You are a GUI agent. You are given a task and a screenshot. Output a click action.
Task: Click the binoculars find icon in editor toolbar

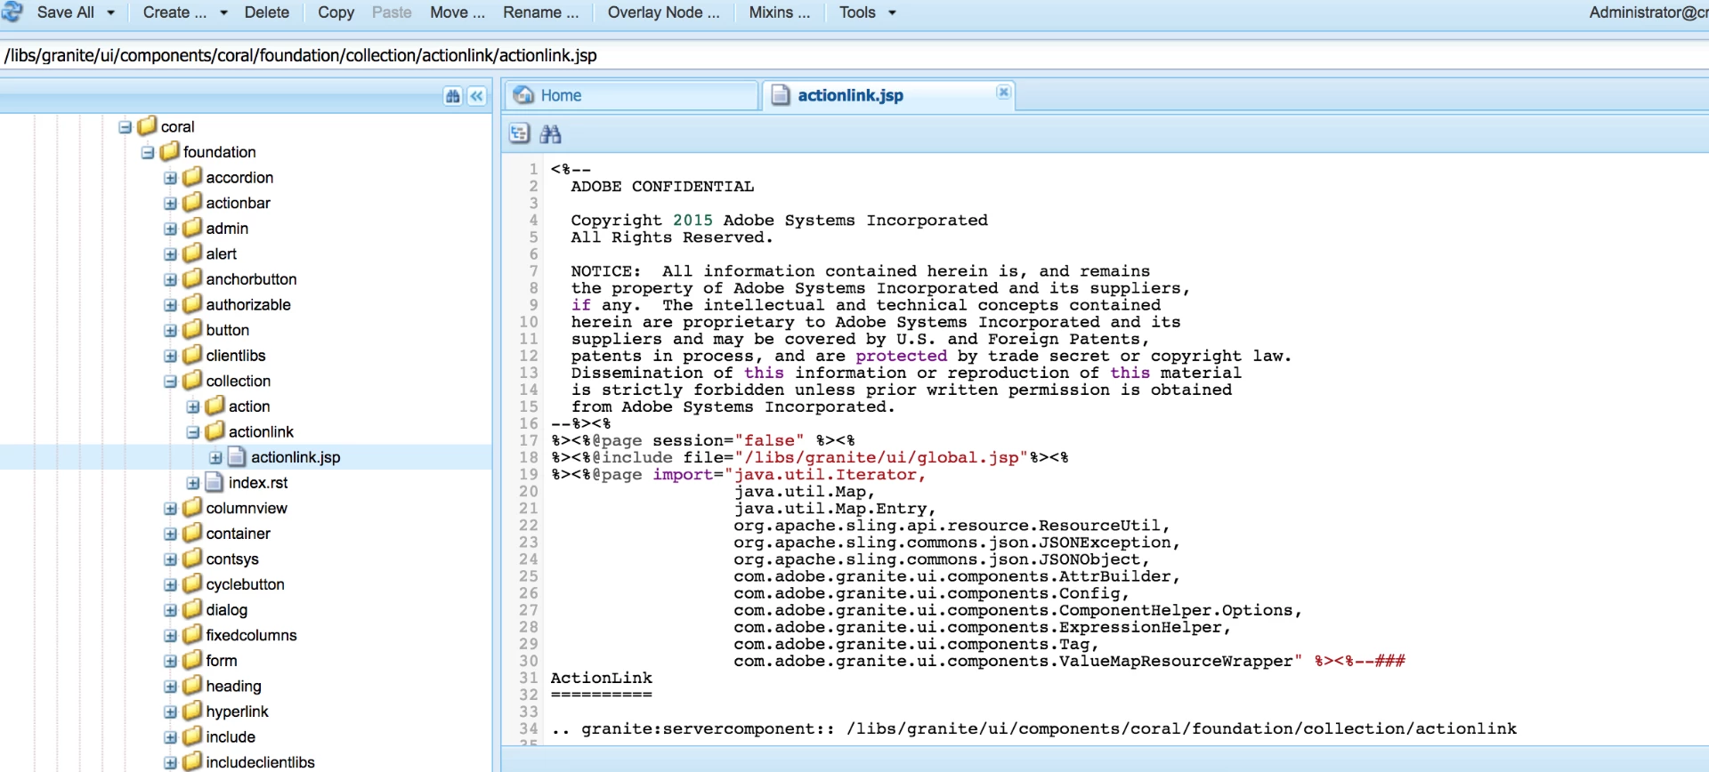(x=551, y=134)
